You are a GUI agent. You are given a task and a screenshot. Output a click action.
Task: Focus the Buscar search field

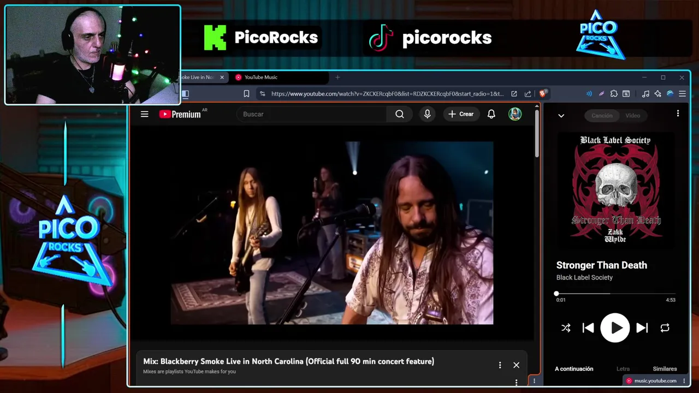pyautogui.click(x=311, y=114)
